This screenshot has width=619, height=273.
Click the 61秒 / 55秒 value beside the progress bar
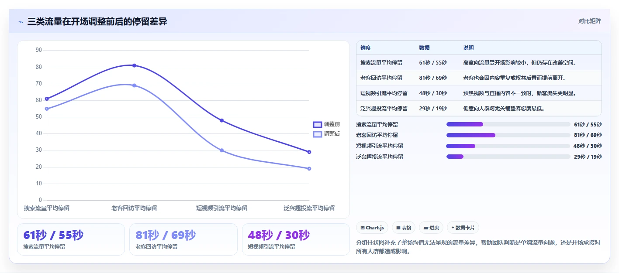point(588,125)
